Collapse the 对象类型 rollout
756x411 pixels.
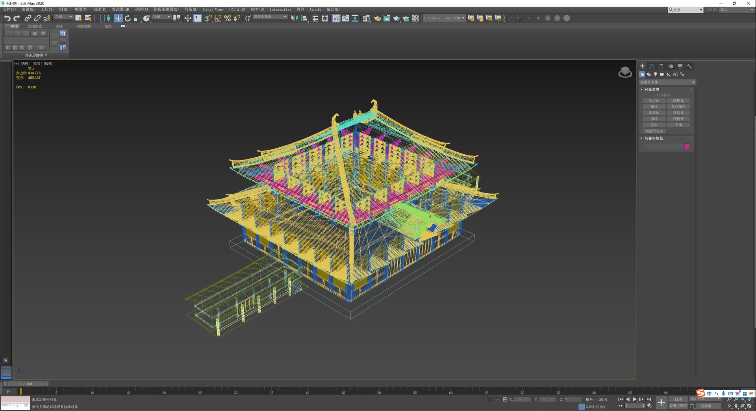(652, 89)
